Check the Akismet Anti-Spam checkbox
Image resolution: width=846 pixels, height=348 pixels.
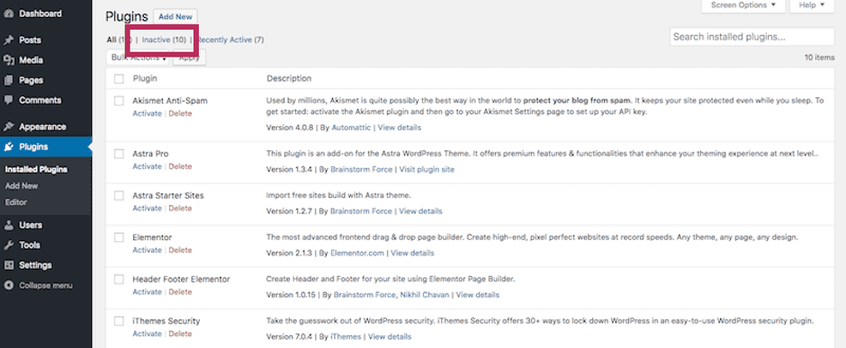click(119, 101)
